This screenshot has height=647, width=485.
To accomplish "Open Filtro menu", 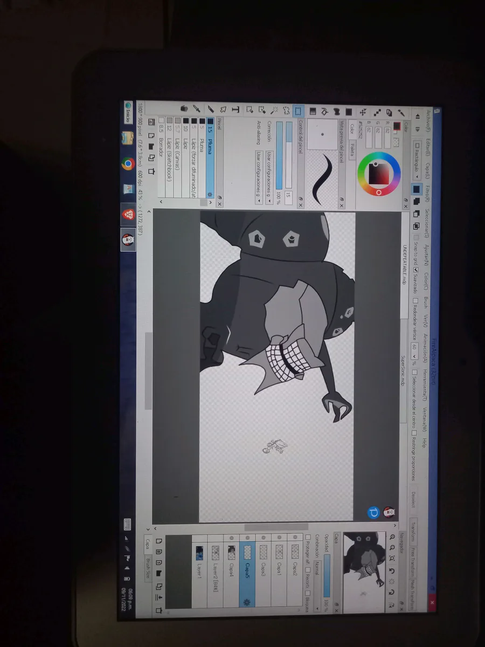I will coord(427,194).
